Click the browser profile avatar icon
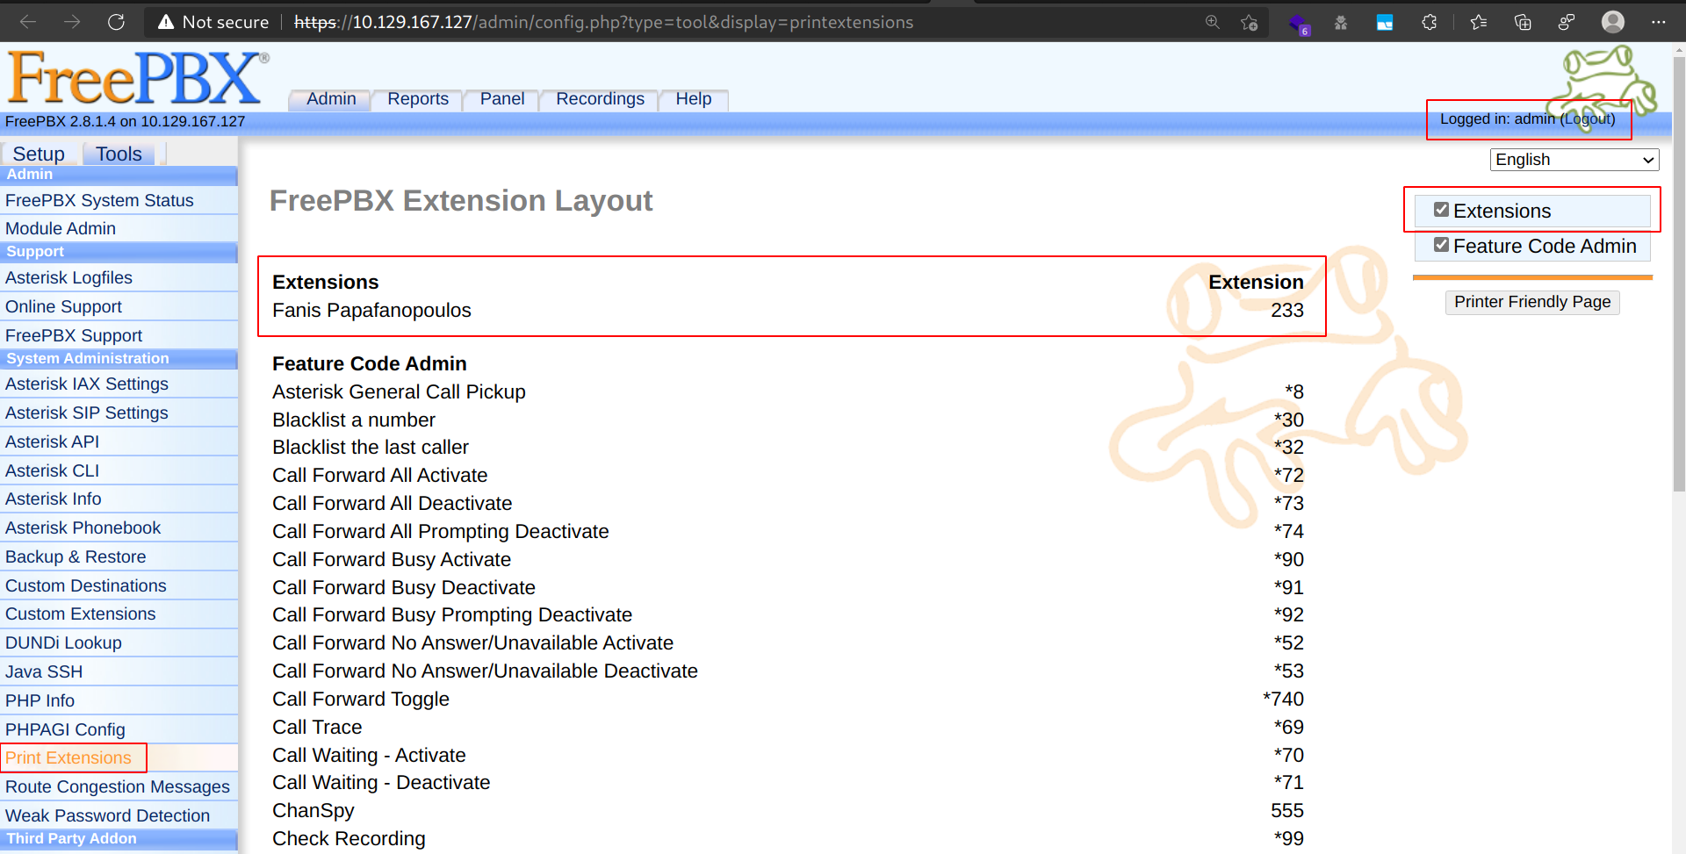 pos(1613,23)
